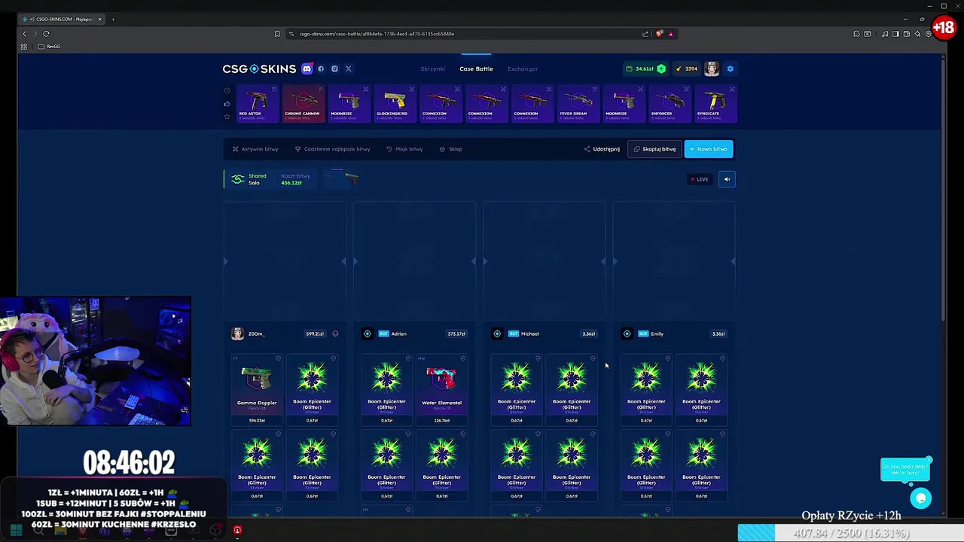Click Adrian total 373.17zł

tap(456, 333)
